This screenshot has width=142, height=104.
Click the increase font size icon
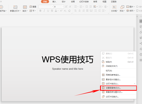pyautogui.click(x=66, y=7)
